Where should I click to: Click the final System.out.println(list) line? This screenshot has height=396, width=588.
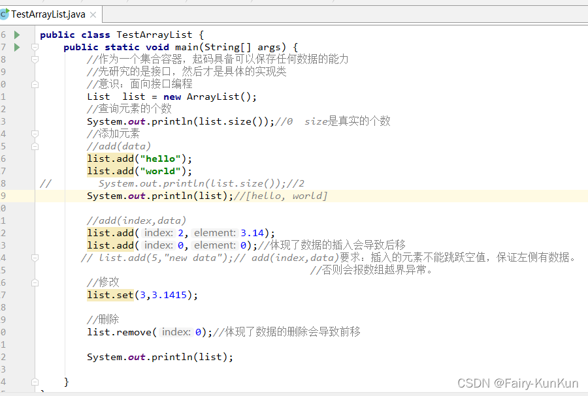tap(160, 356)
